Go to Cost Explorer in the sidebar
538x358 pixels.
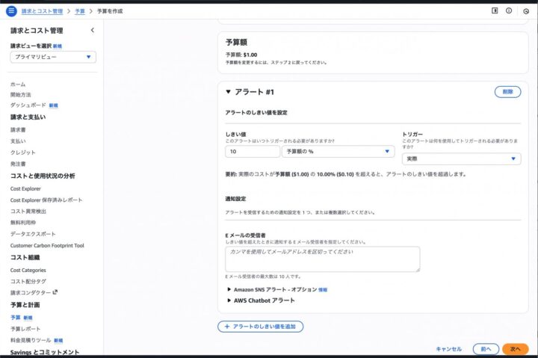[28, 189]
